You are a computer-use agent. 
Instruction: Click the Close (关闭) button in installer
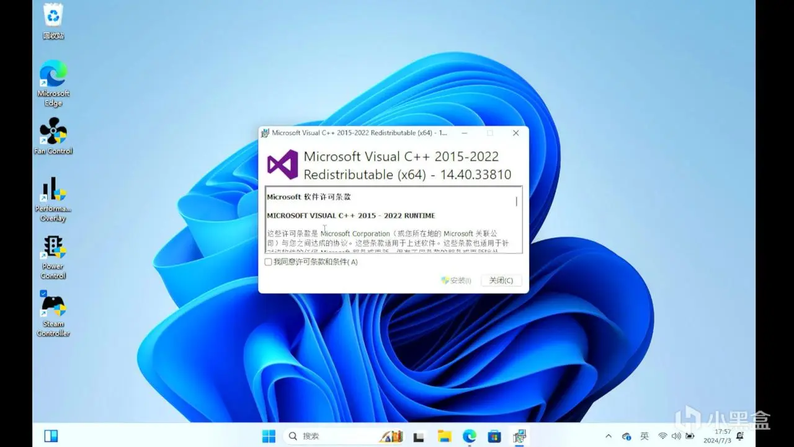(x=501, y=280)
